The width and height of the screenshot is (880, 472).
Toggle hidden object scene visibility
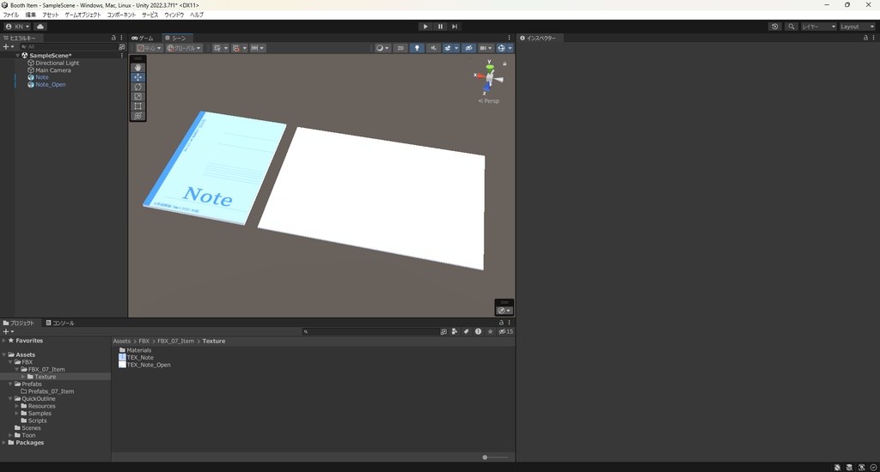coord(468,48)
